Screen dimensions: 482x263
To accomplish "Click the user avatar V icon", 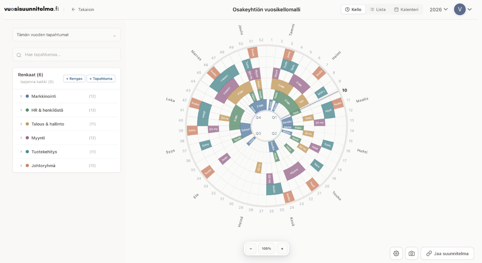I will click(x=460, y=9).
